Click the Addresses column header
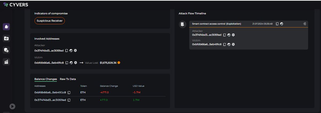Screen dimensions: 321x113 coord(40,86)
